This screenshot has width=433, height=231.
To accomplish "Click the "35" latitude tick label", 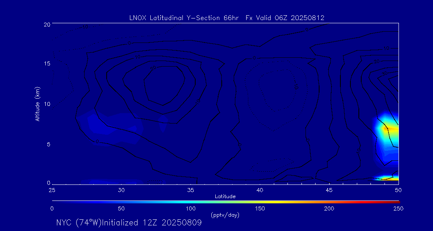I will [x=190, y=190].
